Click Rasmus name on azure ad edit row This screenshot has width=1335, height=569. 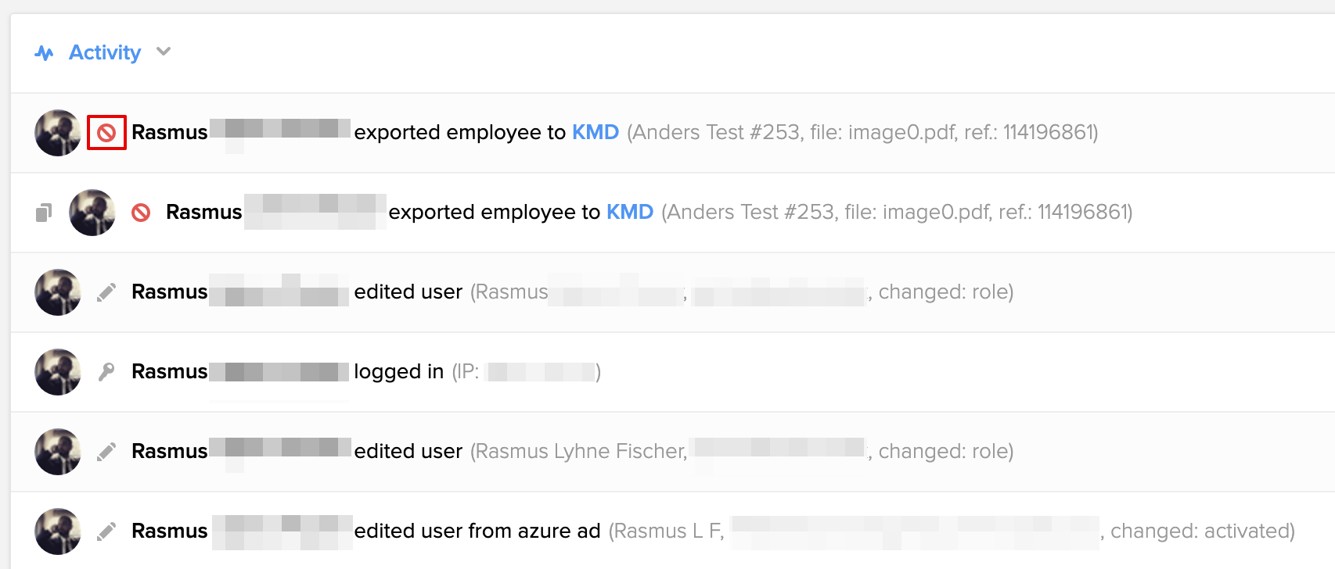pos(169,531)
